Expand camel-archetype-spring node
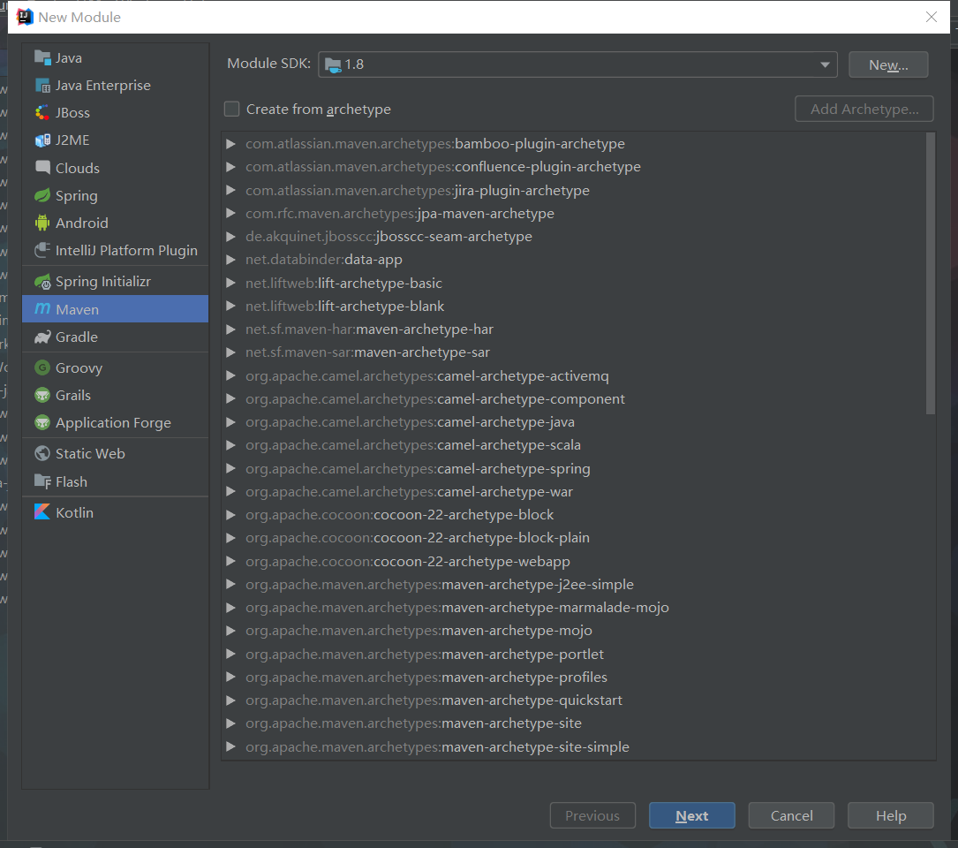Image resolution: width=958 pixels, height=848 pixels. click(x=231, y=469)
